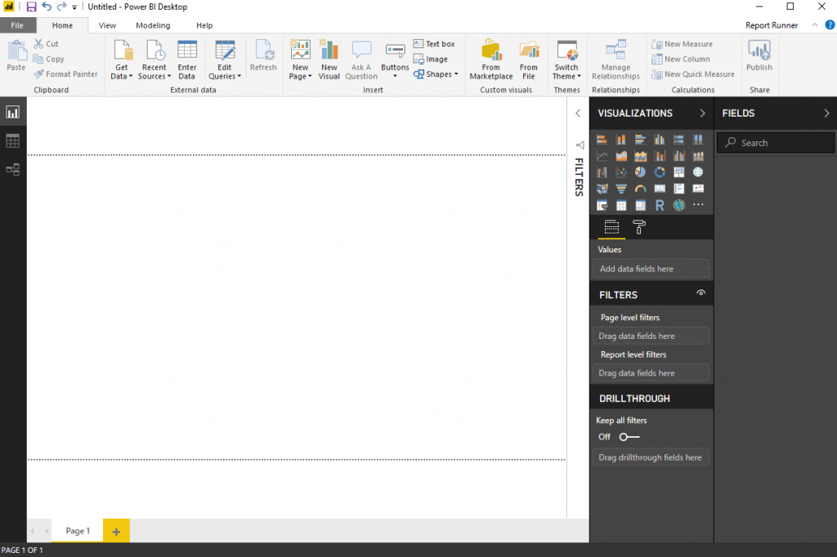Select the Stacked bar chart visual
Image resolution: width=837 pixels, height=557 pixels.
(x=602, y=140)
